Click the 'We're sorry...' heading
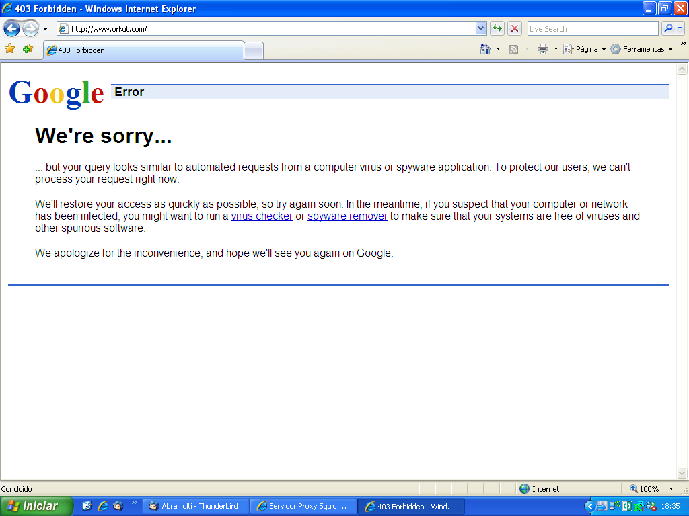The image size is (689, 516). tap(103, 136)
